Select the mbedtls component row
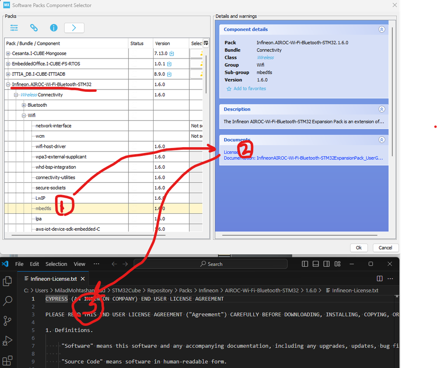This screenshot has width=437, height=368. pos(103,208)
